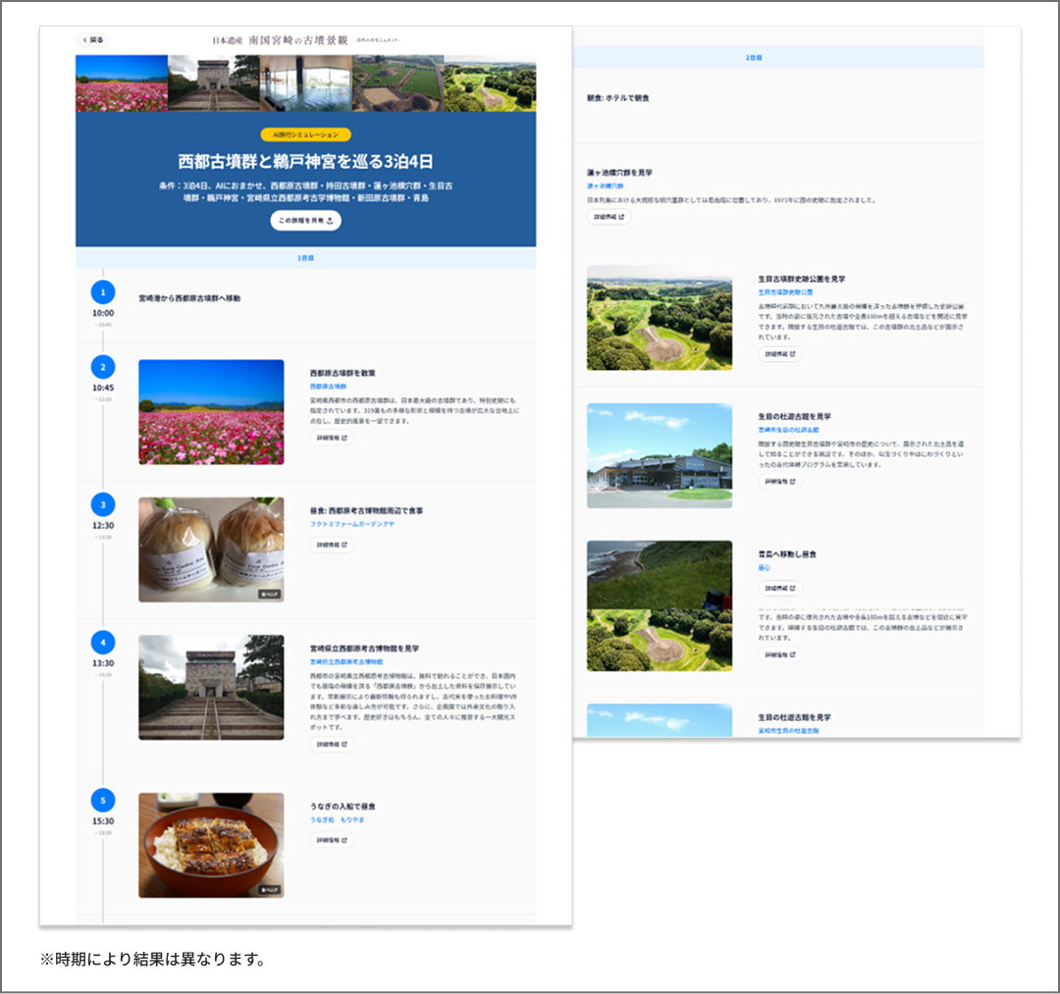The image size is (1060, 994).
Task: Click the share icon in この旅程を共有
Action: (x=331, y=221)
